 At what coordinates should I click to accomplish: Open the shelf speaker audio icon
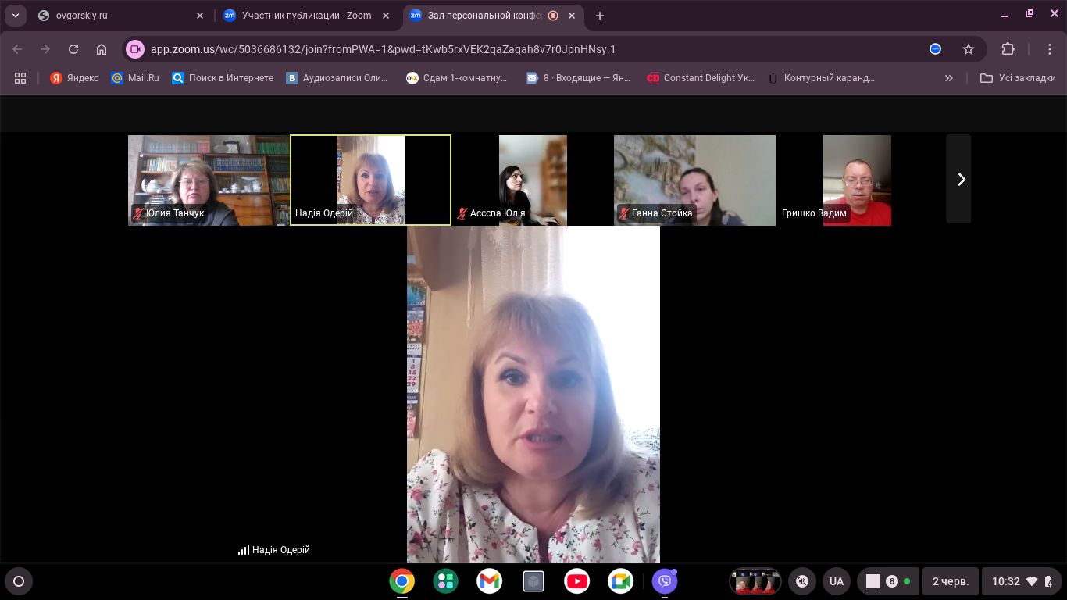coord(802,581)
